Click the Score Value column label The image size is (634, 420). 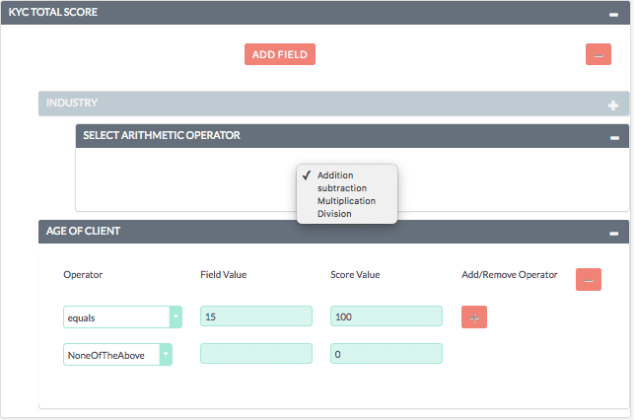355,275
